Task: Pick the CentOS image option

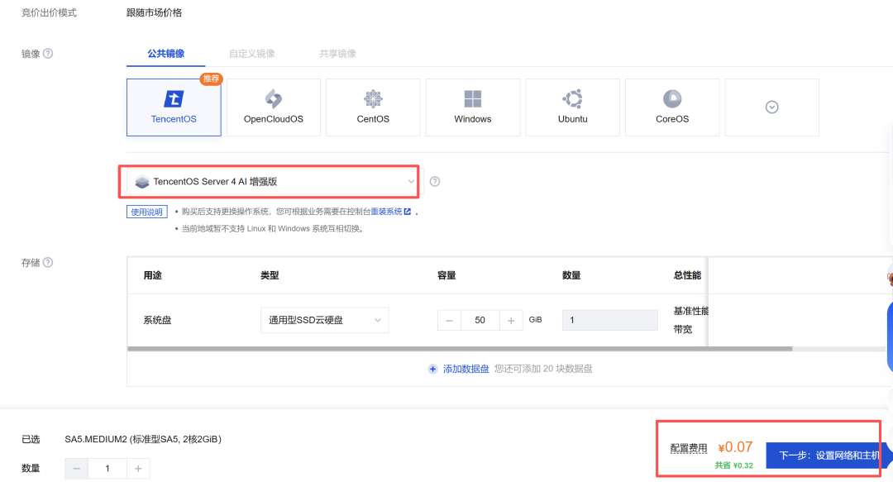Action: click(373, 107)
